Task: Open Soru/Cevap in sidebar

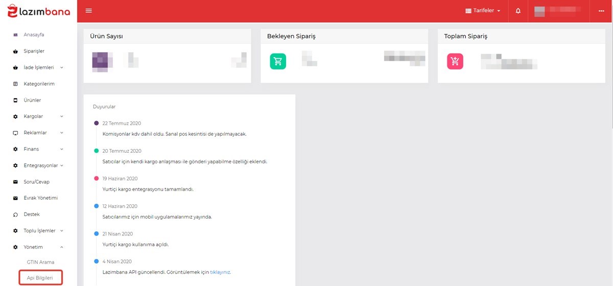Action: [37, 182]
